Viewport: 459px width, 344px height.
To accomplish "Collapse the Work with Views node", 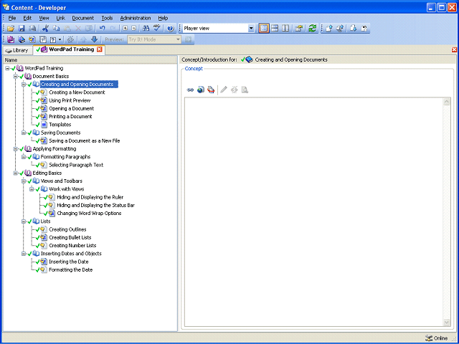I will (32, 189).
